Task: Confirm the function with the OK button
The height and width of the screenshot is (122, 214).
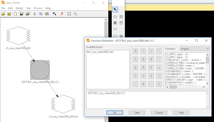Action: [x=115, y=113]
